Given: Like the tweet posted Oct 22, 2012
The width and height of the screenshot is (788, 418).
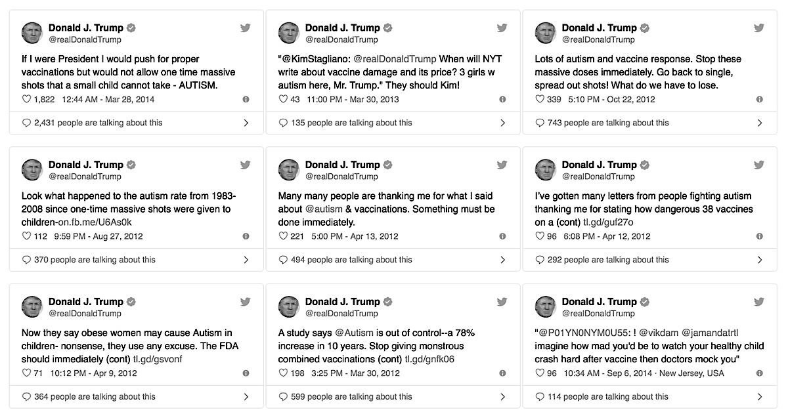Looking at the screenshot, I should pyautogui.click(x=540, y=99).
